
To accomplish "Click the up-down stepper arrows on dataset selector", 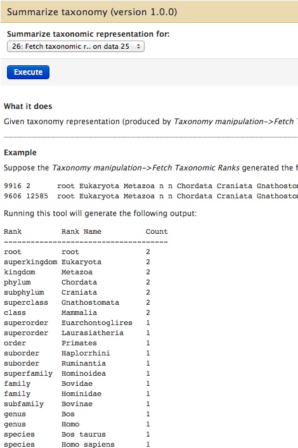I will [138, 46].
